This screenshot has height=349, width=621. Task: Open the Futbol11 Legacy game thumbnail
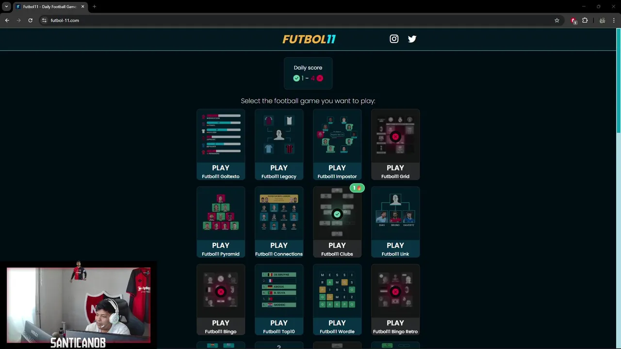coord(279,135)
